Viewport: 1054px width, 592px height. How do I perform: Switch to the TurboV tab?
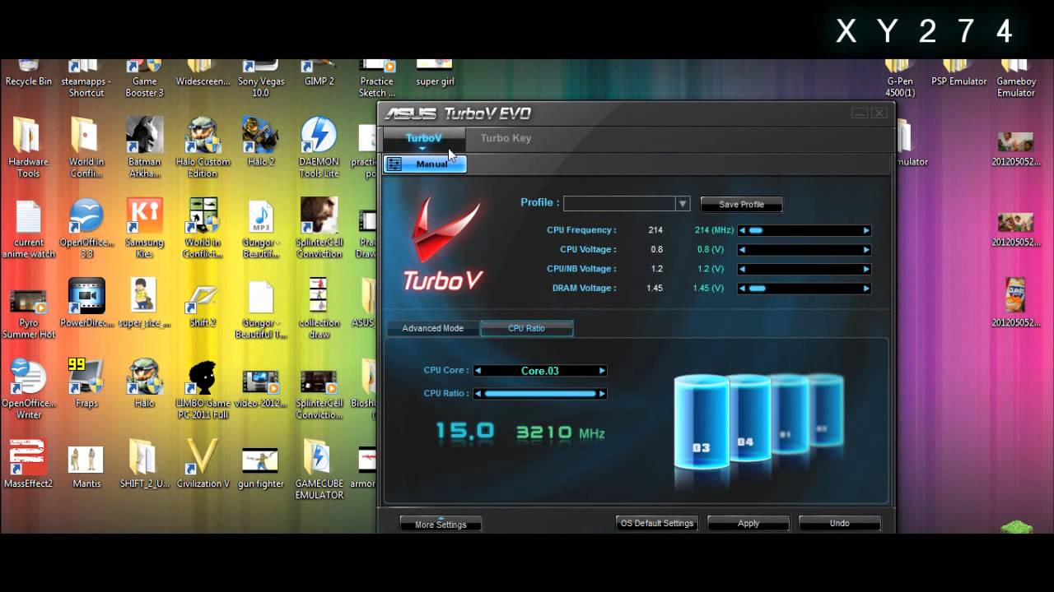[424, 138]
